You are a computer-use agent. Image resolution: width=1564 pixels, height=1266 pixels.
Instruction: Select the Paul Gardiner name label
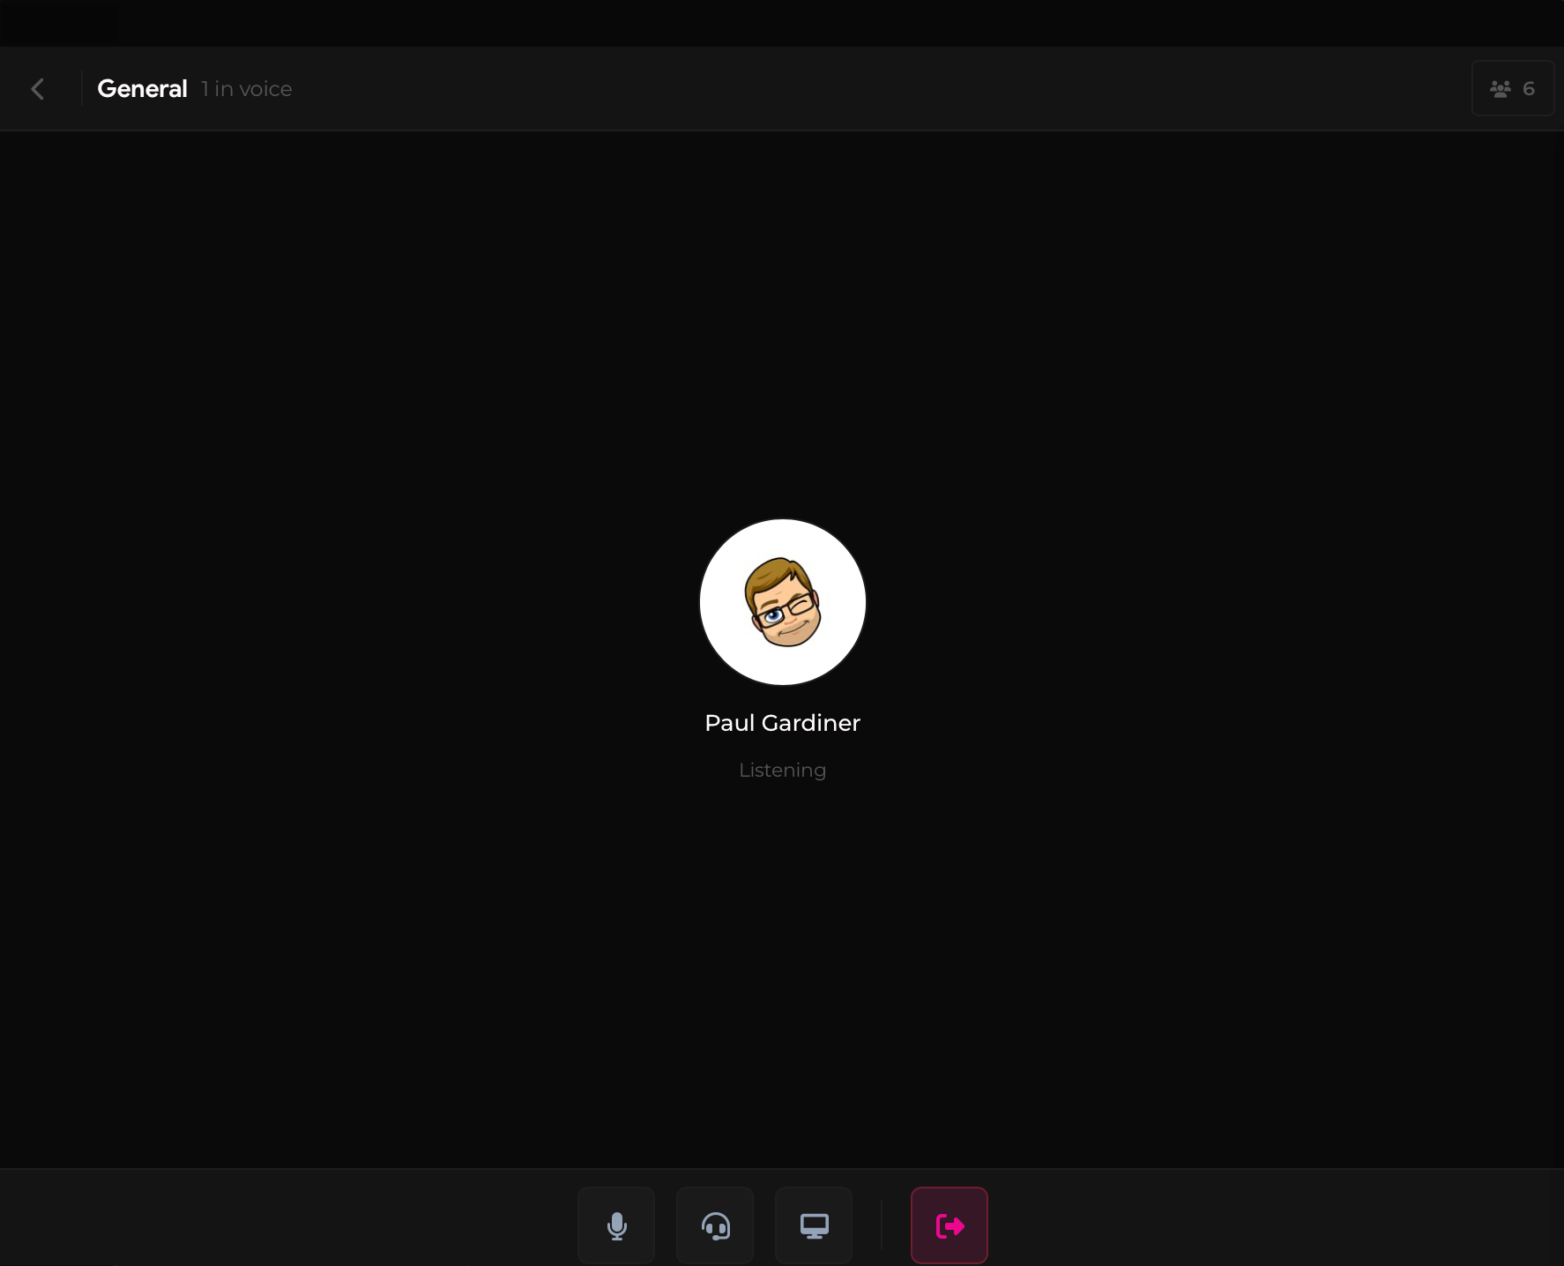(783, 723)
